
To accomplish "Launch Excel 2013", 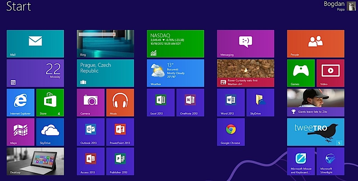I will pyautogui.click(x=161, y=103).
